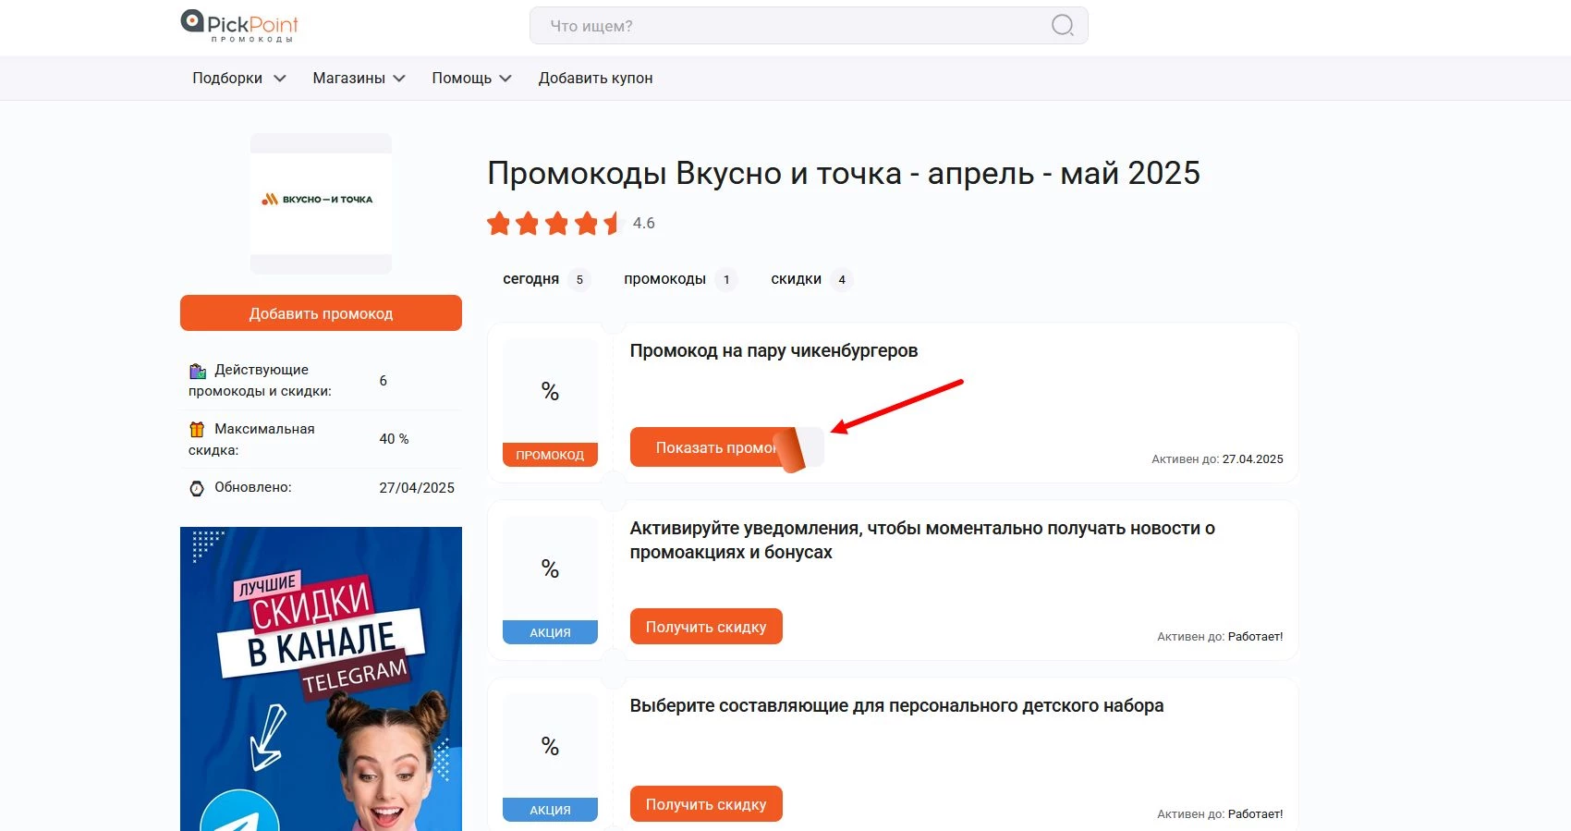
Task: Click Получить скидку for детский набор
Action: click(x=706, y=804)
